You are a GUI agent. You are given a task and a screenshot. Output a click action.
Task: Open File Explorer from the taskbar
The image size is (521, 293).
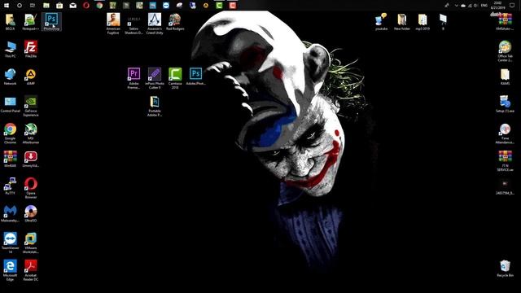click(46, 6)
